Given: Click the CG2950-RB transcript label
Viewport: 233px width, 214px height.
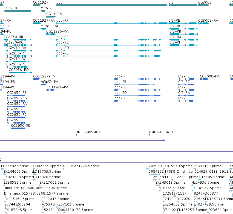Looking at the screenshot, I should point(13,37).
